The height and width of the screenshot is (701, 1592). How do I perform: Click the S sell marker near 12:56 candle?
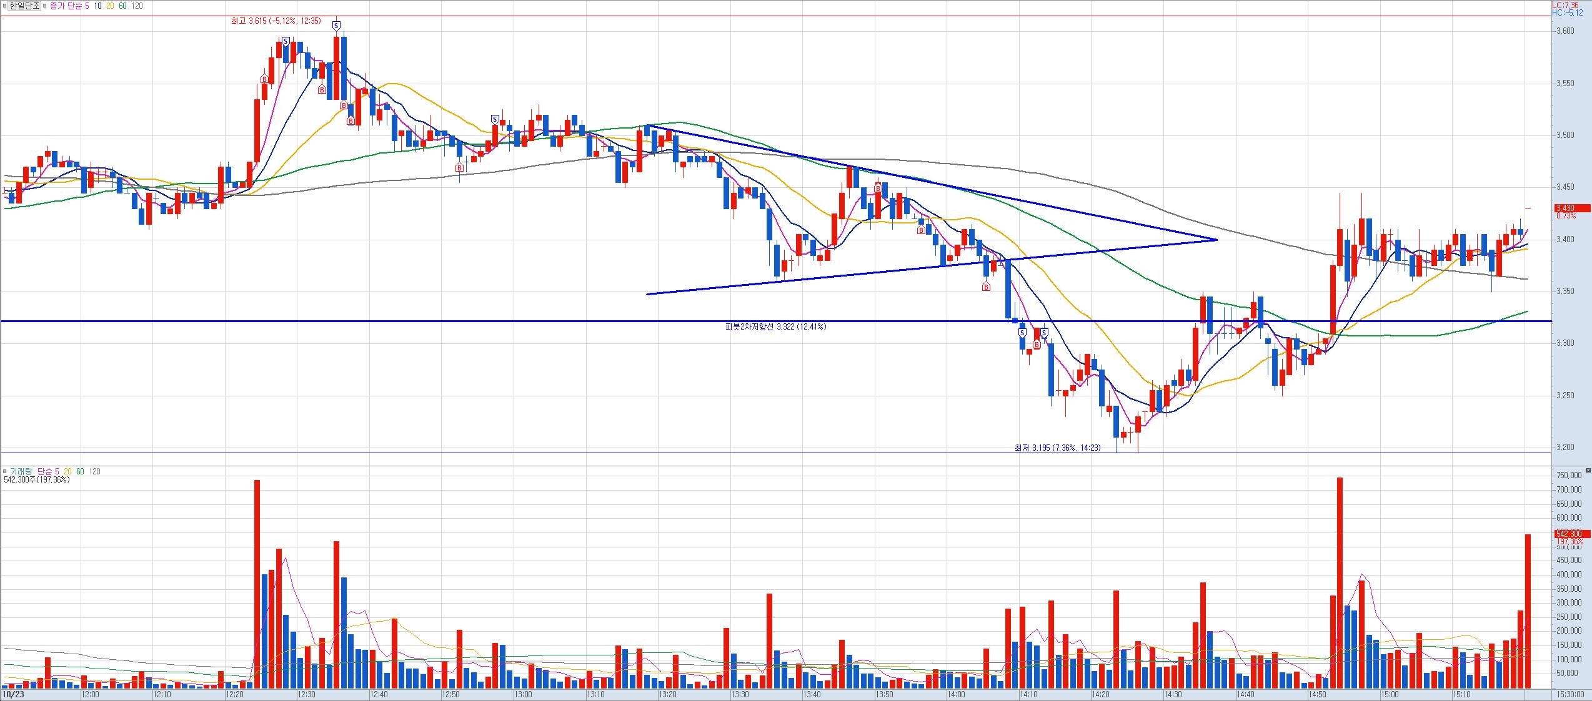[x=495, y=119]
